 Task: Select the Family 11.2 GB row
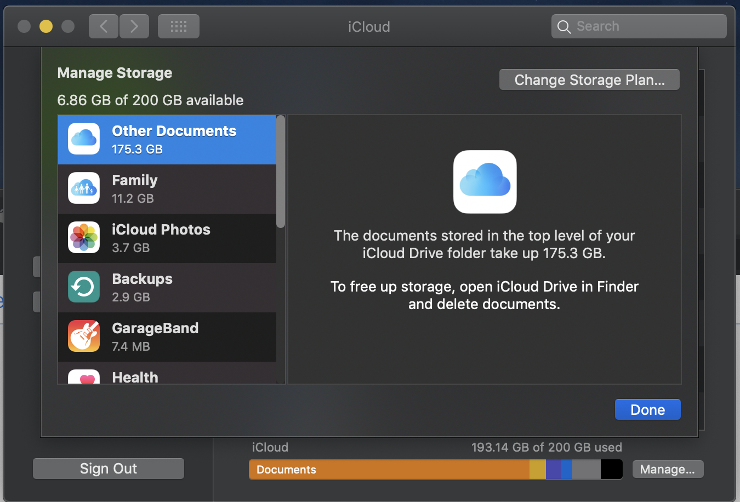tap(167, 189)
